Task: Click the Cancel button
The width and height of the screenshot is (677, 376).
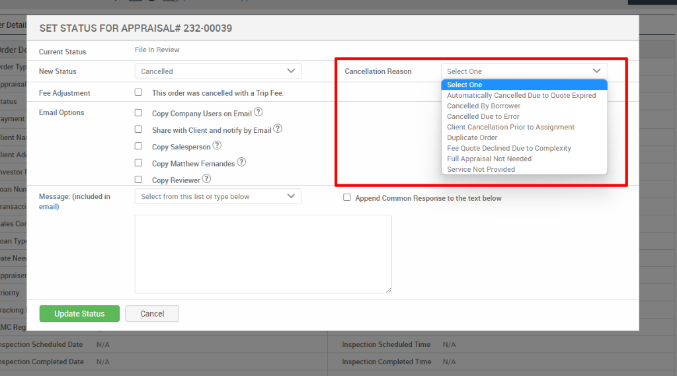Action: 152,314
